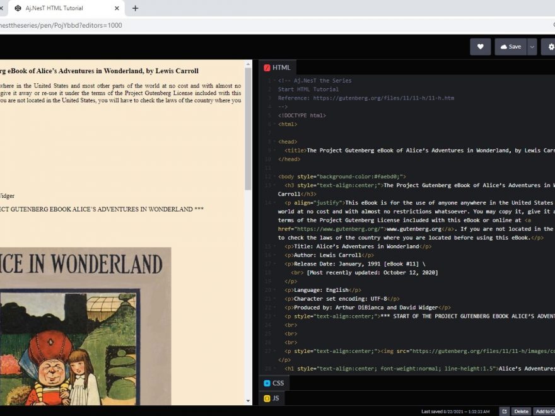
Task: Open pen settings via gear icon
Action: click(550, 47)
